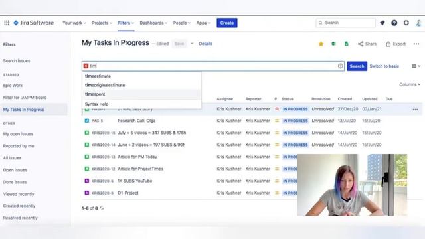The width and height of the screenshot is (425, 239).
Task: Open My open issues filter
Action: coord(18,134)
